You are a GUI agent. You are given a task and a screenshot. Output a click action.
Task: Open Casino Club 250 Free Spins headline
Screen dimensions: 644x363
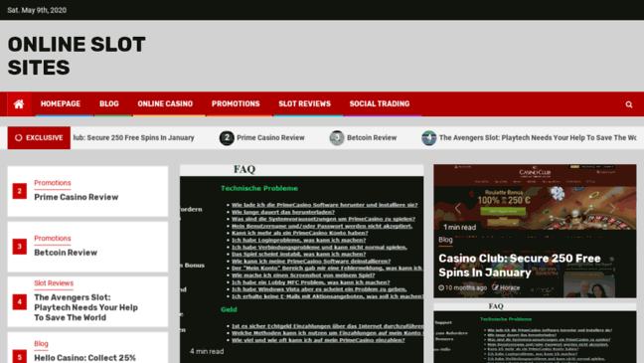(x=520, y=266)
